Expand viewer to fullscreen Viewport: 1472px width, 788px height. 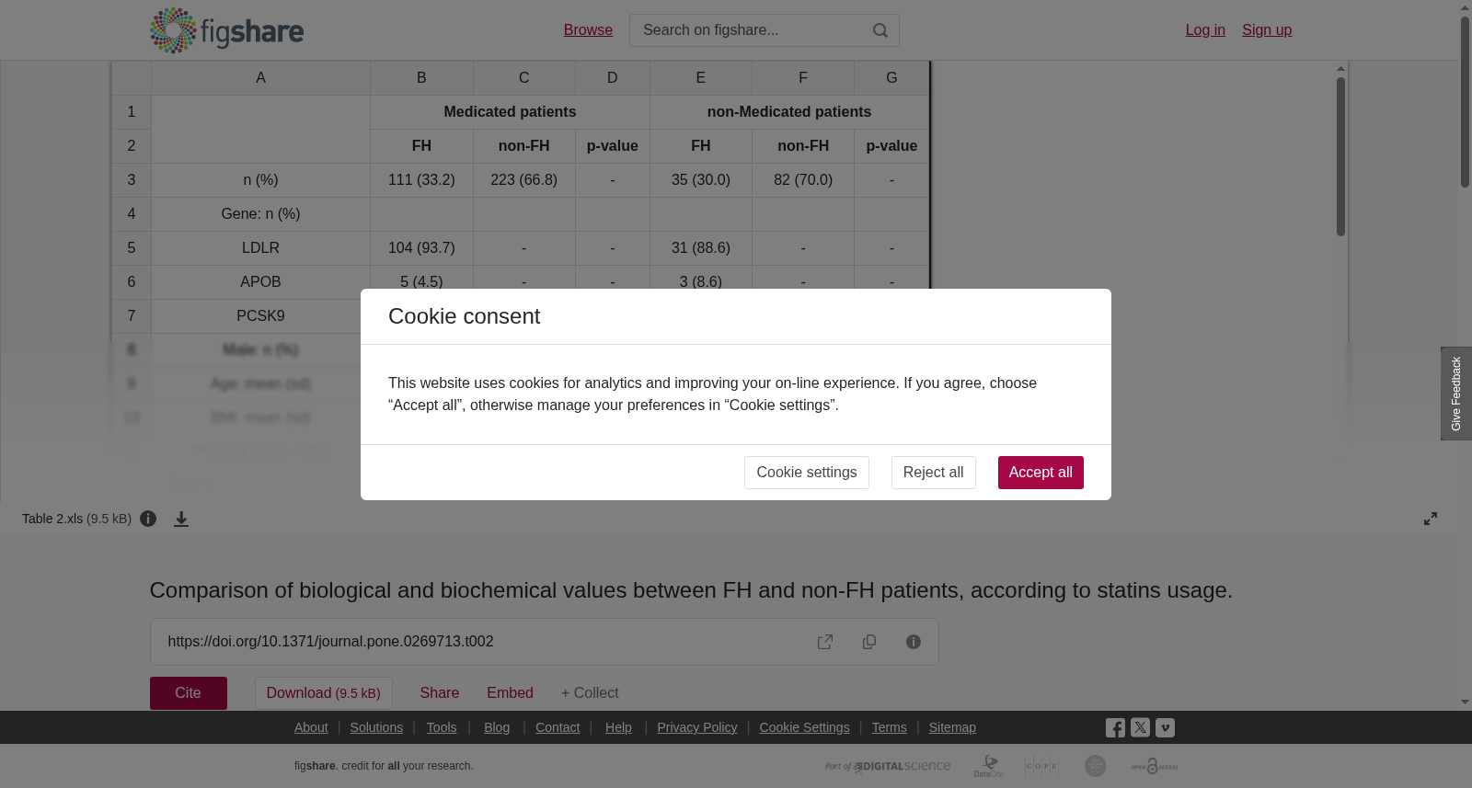[x=1431, y=519]
